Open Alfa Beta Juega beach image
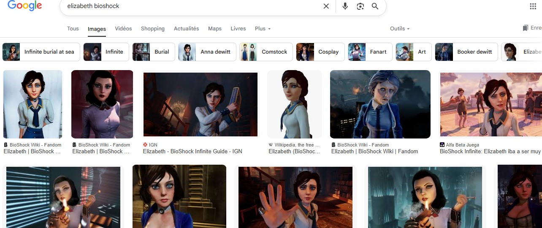The image size is (542, 228). [x=491, y=104]
